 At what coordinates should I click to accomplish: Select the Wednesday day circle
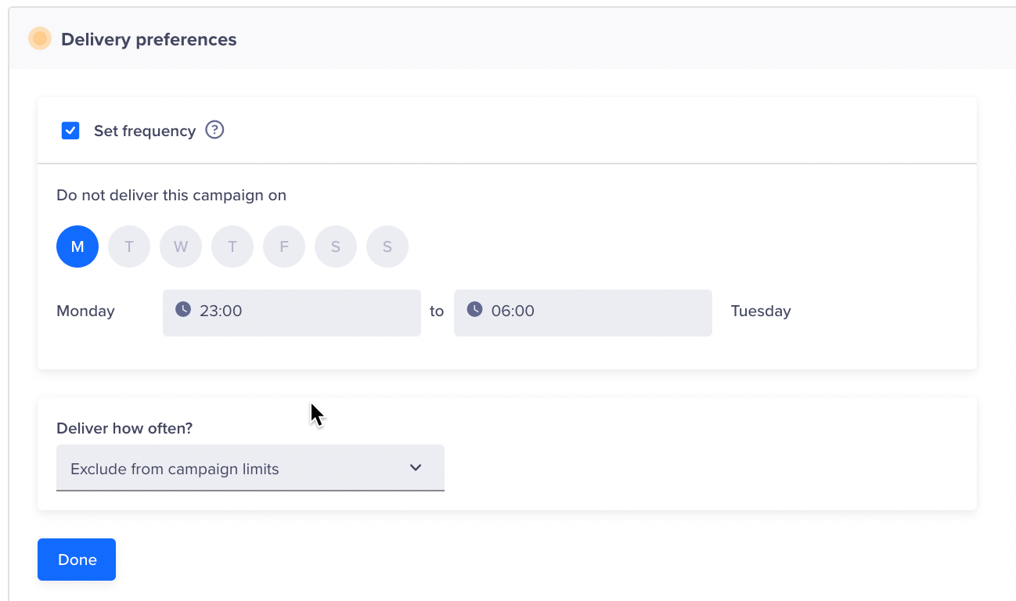(181, 247)
